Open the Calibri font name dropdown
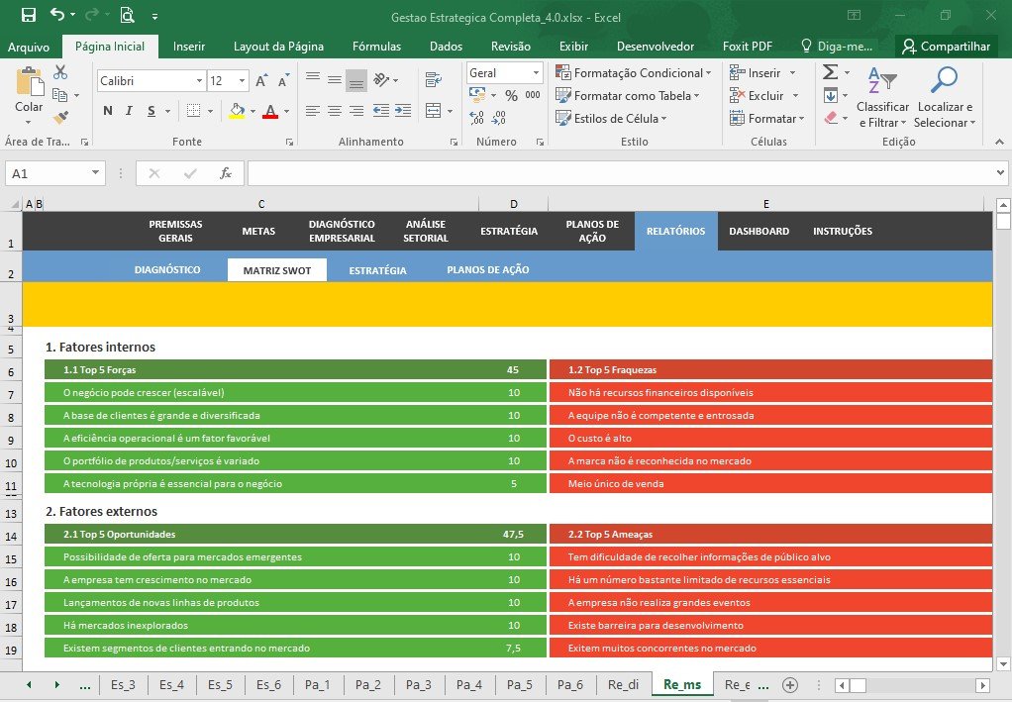Image resolution: width=1012 pixels, height=702 pixels. (x=199, y=80)
